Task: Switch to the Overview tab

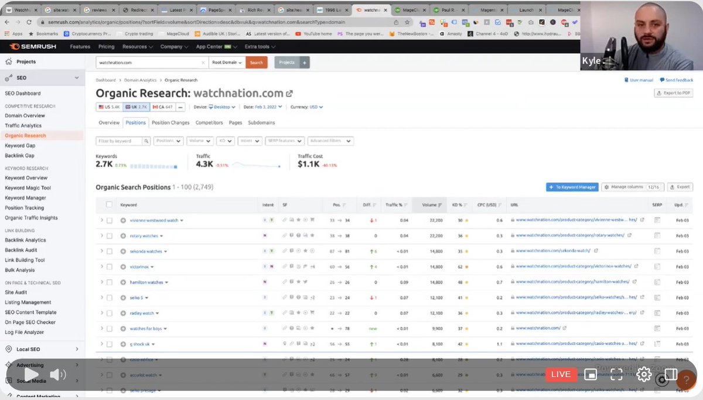Action: click(x=109, y=122)
